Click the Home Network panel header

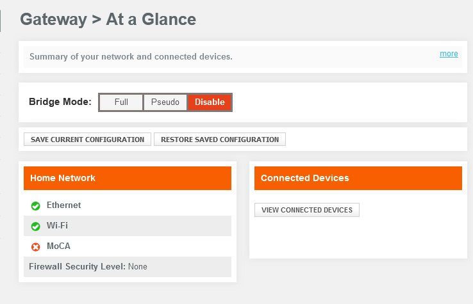[x=128, y=178]
